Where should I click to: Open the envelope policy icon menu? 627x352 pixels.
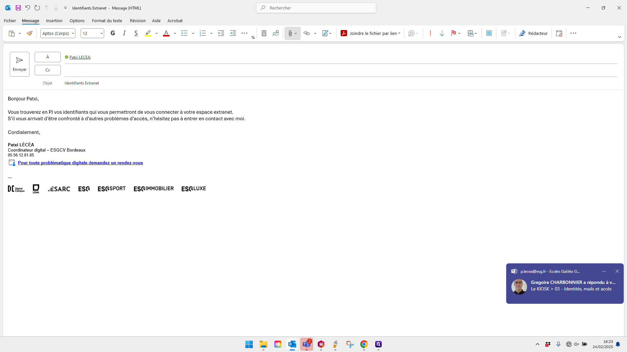[x=472, y=33]
